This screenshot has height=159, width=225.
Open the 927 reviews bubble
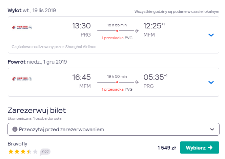pyautogui.click(x=45, y=152)
